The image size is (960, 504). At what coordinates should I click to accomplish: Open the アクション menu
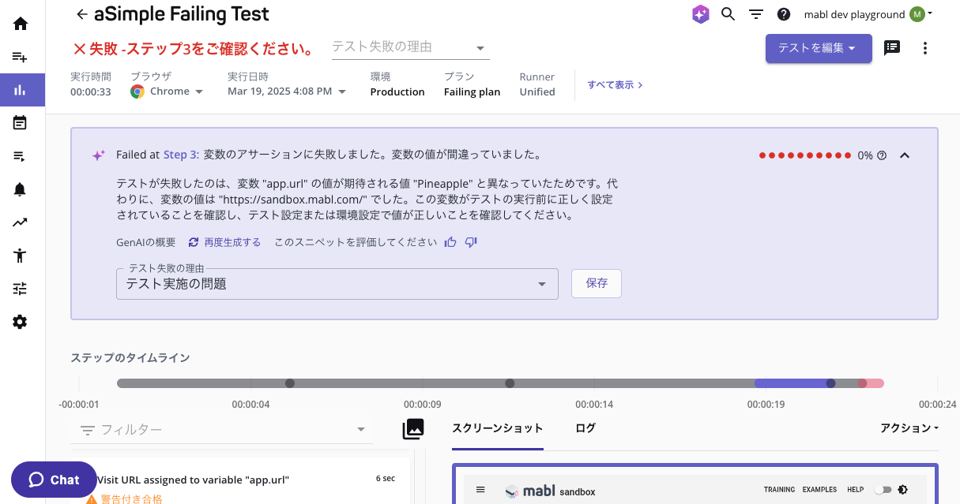(908, 428)
